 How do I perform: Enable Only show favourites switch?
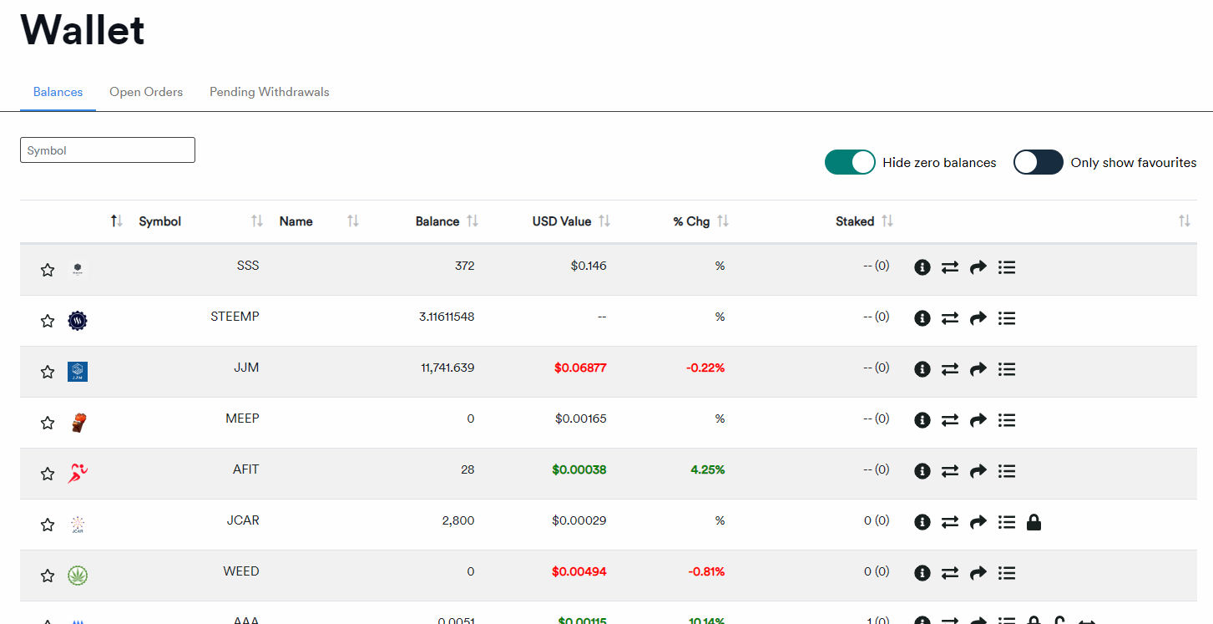point(1039,162)
